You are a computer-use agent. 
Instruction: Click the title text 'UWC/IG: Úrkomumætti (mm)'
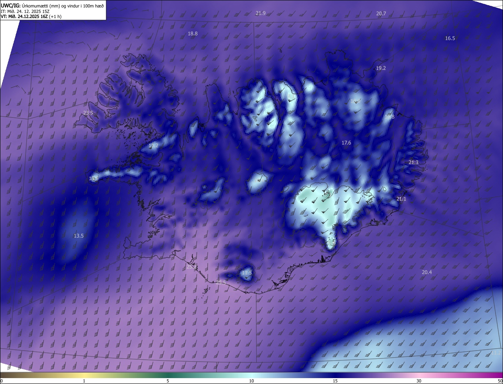tap(30, 5)
